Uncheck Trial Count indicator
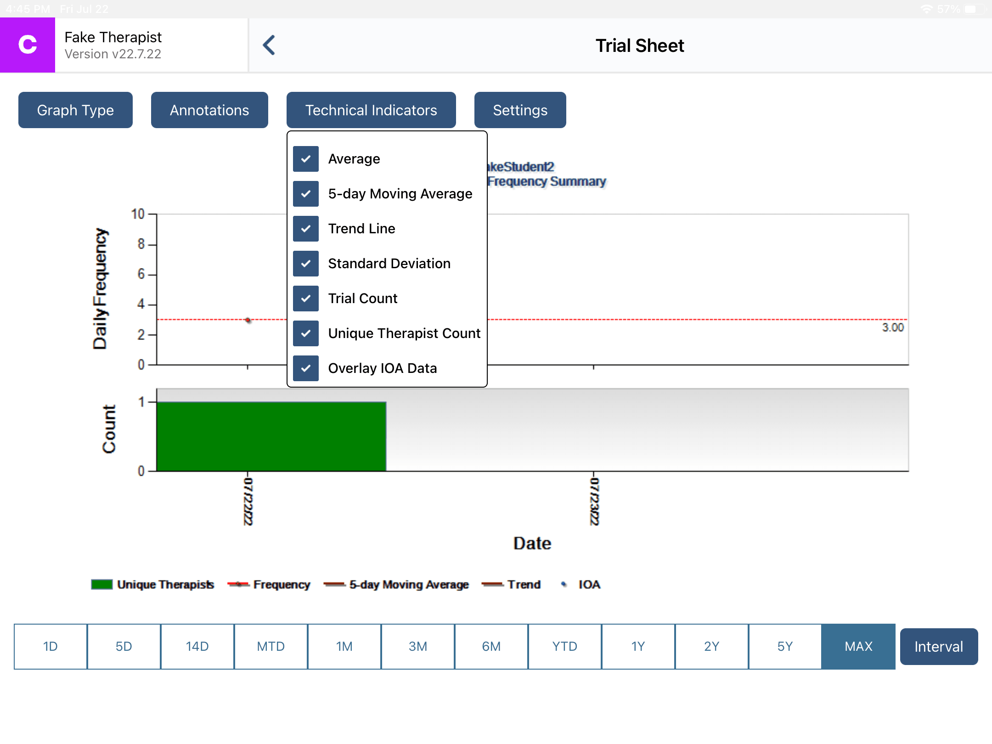992x744 pixels. (x=306, y=299)
